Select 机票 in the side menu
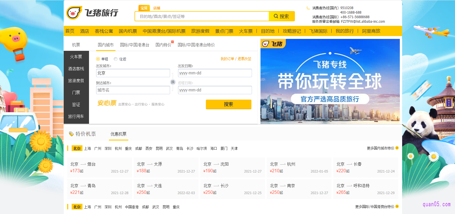This screenshot has height=214, width=455. 76,45
